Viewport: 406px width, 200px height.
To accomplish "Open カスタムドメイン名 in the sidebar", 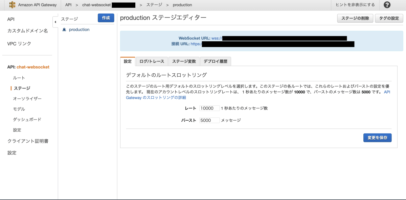I will [27, 31].
